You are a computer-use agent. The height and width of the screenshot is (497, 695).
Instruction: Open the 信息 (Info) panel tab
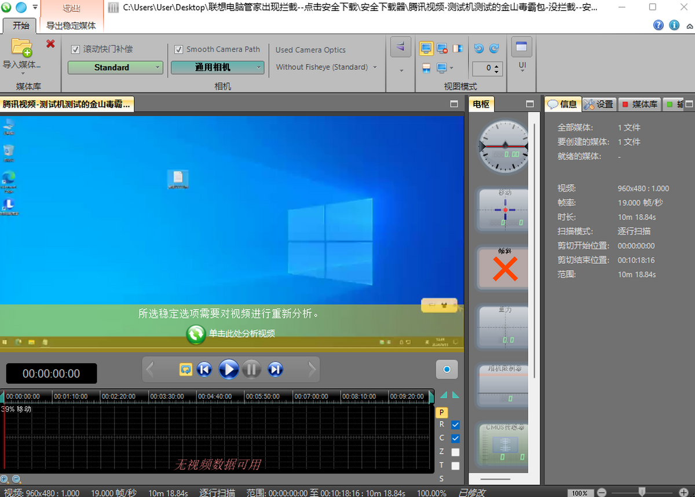562,104
